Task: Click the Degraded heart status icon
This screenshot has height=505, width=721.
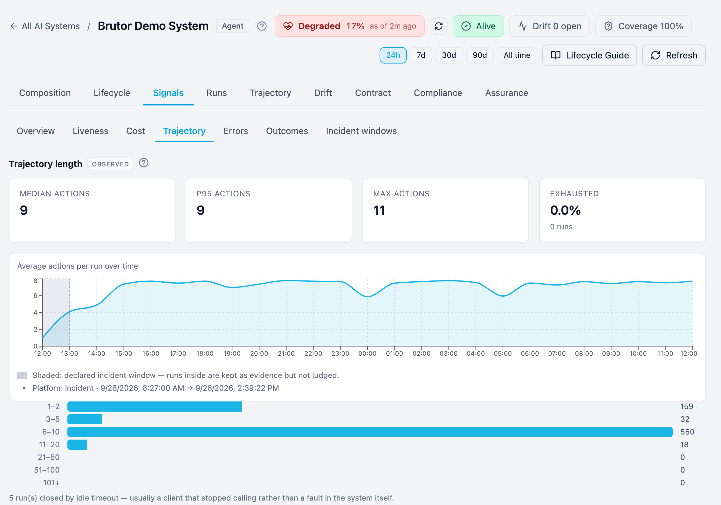Action: (x=288, y=26)
